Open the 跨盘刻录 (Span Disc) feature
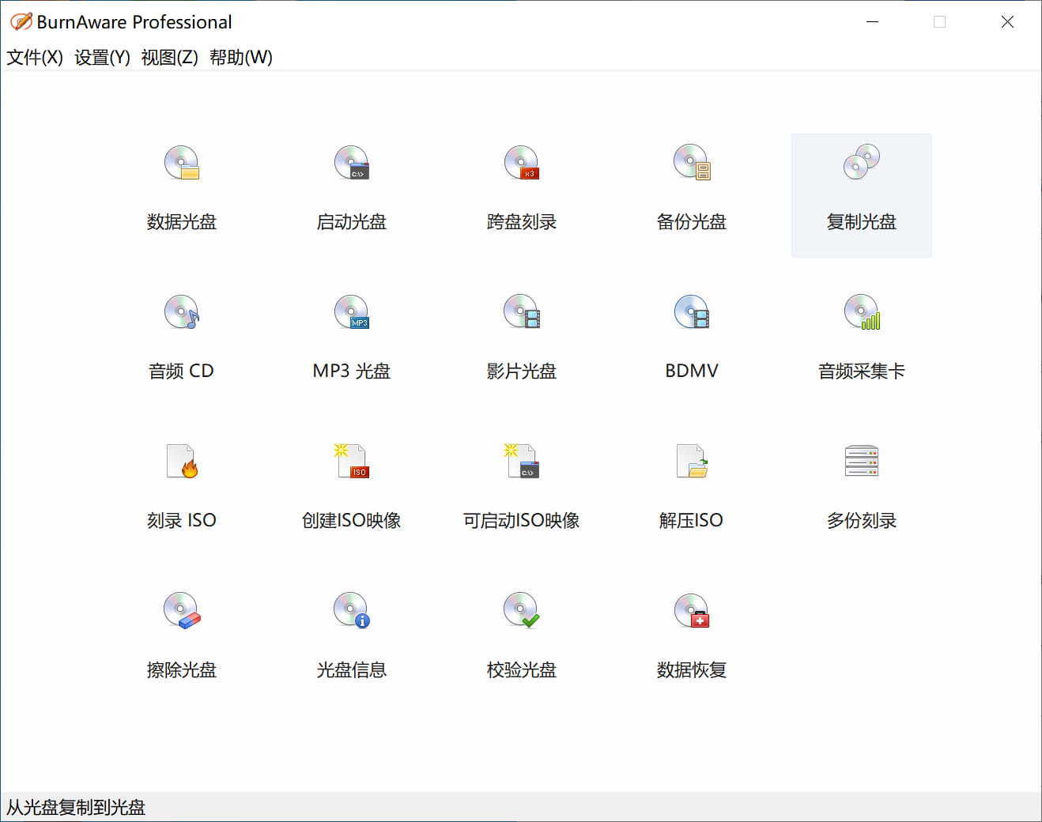This screenshot has width=1042, height=822. [x=521, y=190]
